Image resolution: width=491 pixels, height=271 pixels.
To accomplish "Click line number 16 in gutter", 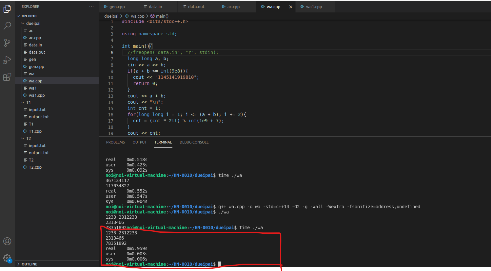I will tap(110, 115).
